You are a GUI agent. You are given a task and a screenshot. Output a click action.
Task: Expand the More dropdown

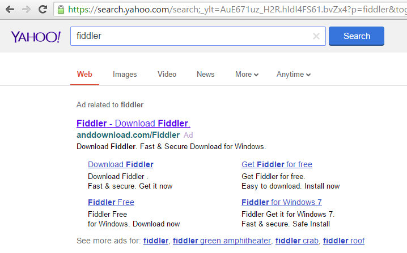(x=247, y=74)
